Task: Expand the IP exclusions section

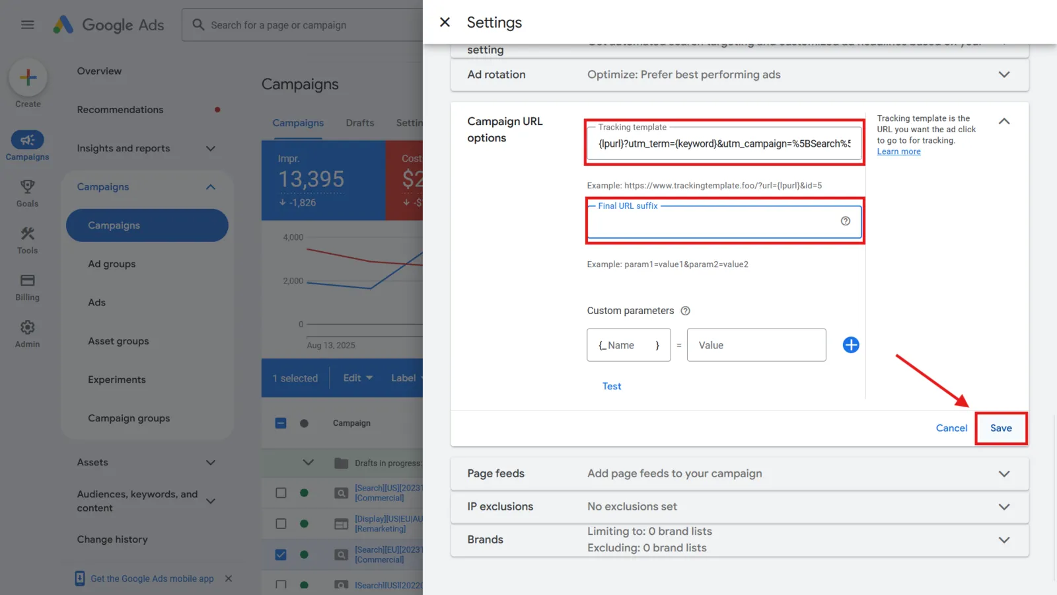Action: (1003, 507)
